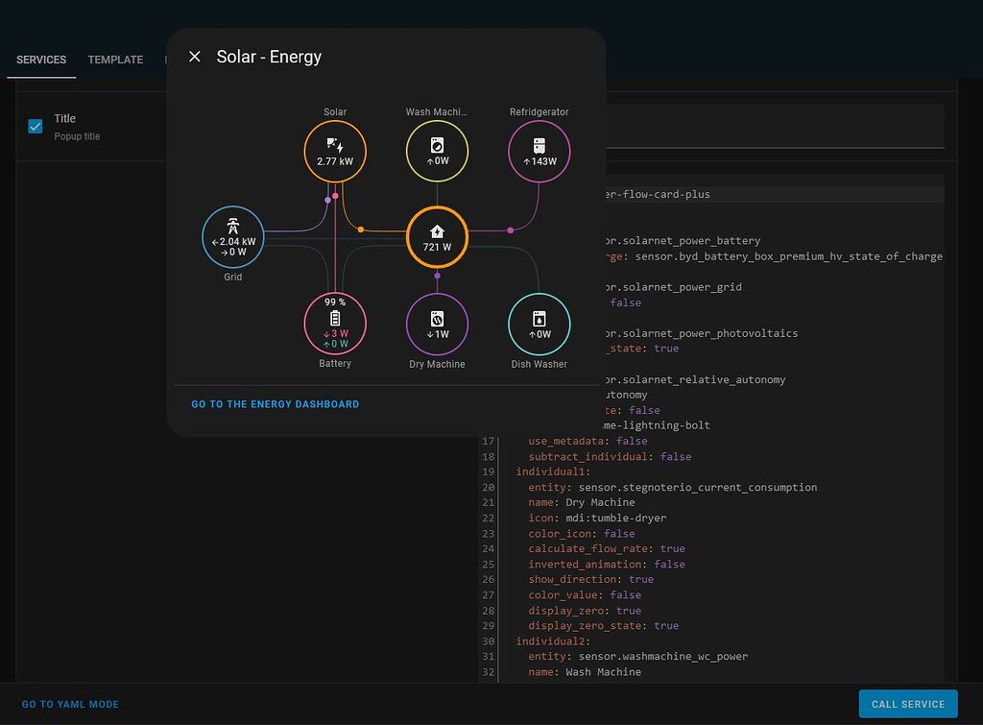Switch to the Services tab
Image resolution: width=983 pixels, height=725 pixels.
pyautogui.click(x=41, y=60)
